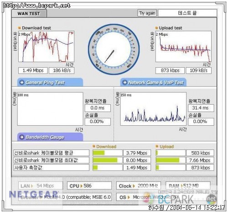
Task: Select the 186 kB/s download value
Action: 62,70
